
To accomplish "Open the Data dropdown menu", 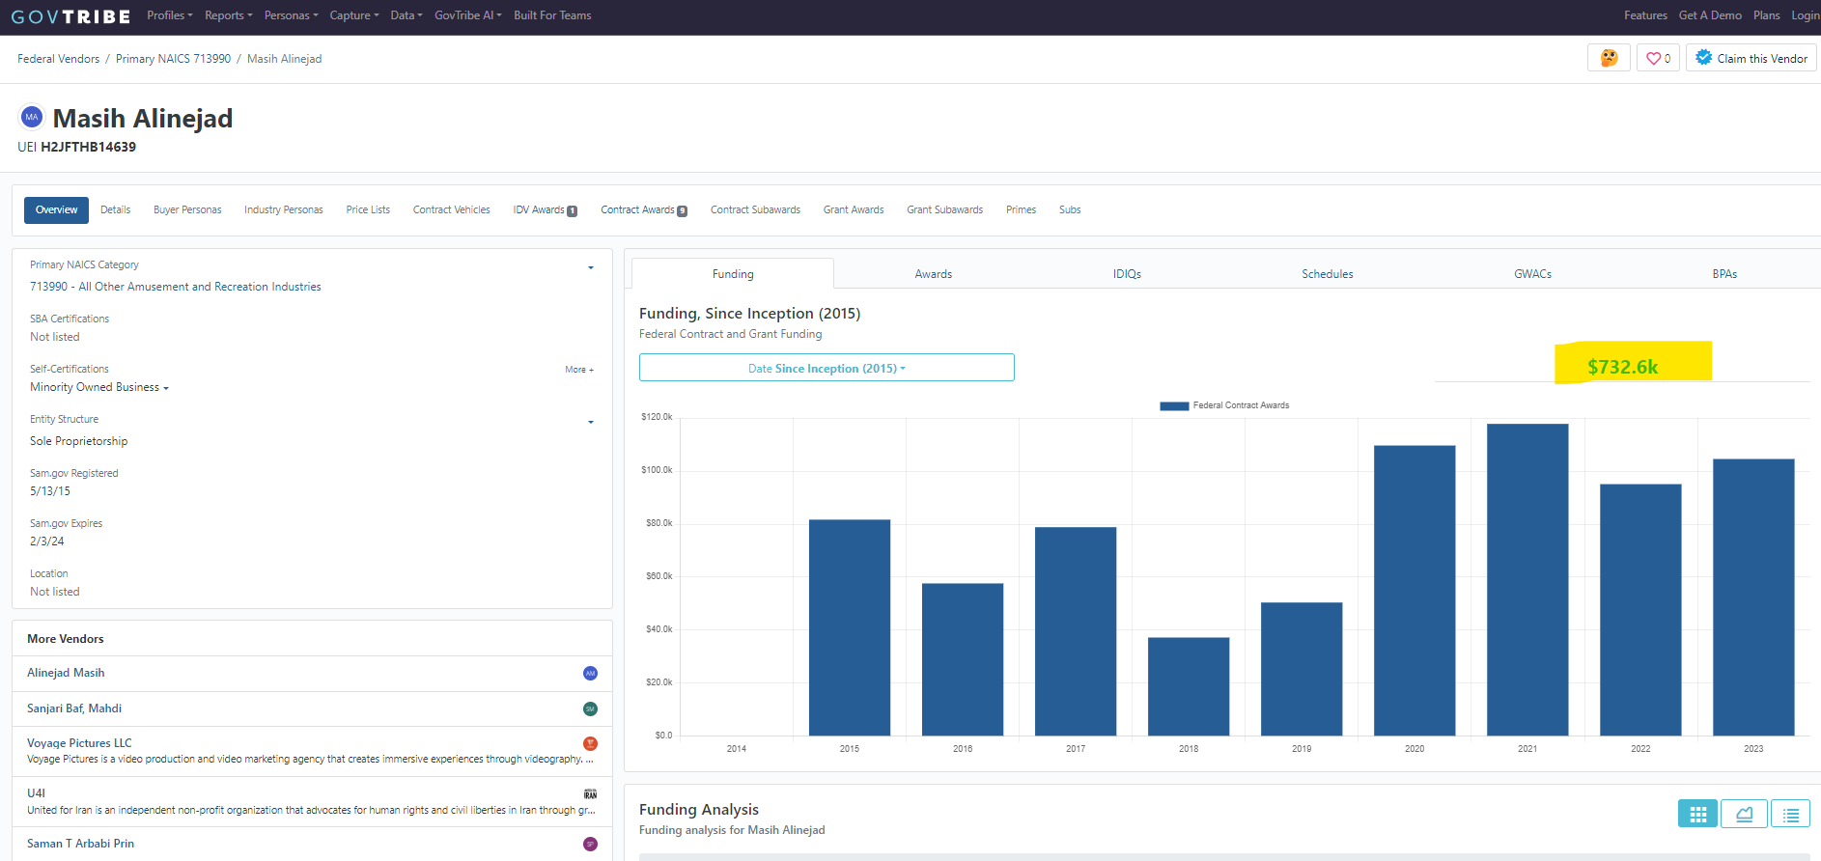I will pyautogui.click(x=406, y=15).
